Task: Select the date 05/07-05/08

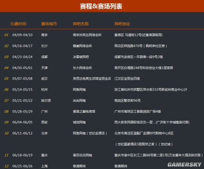Action: point(22,79)
